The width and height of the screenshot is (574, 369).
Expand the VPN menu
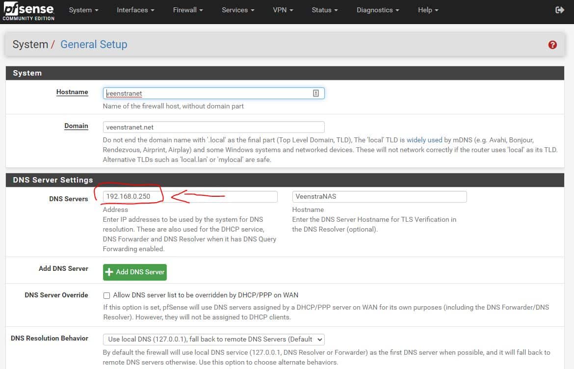click(x=283, y=10)
